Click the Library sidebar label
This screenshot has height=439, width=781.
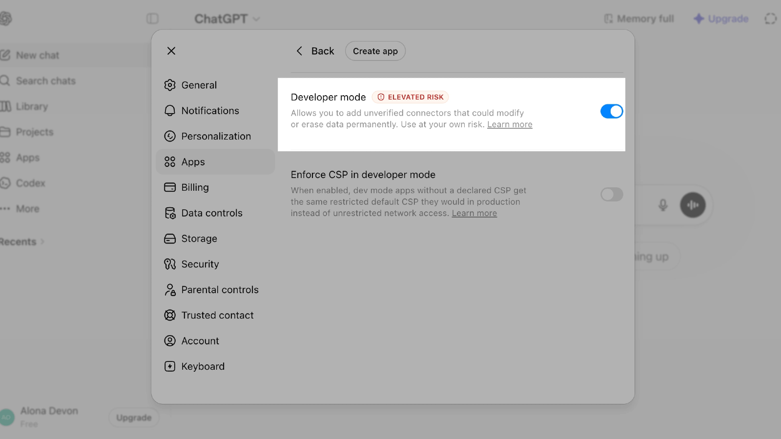(32, 106)
